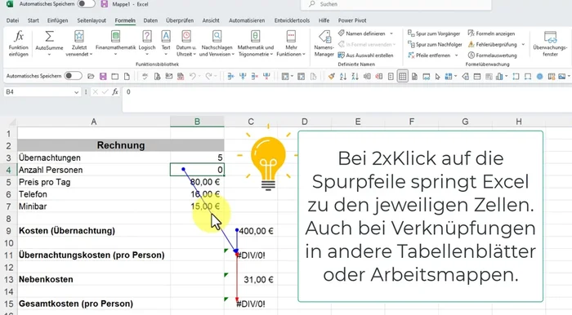Click the open folder icon in quick access toolbar
This screenshot has width=572, height=315.
[x=91, y=76]
